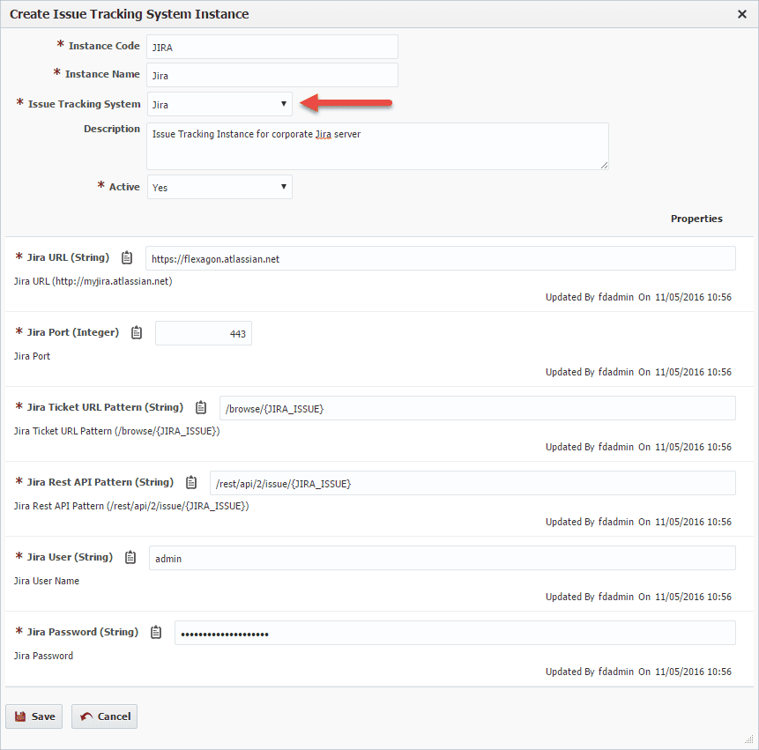This screenshot has height=750, width=759.
Task: Click the Jira Password masked field
Action: tap(455, 633)
